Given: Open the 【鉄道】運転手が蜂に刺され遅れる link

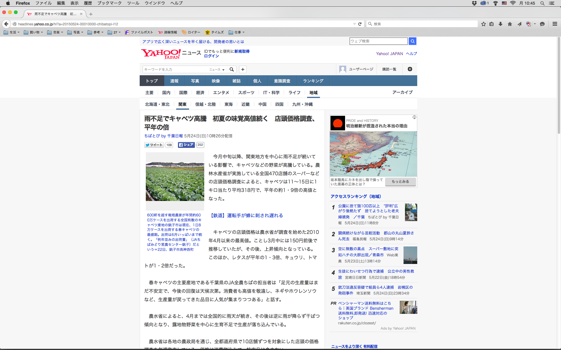Looking at the screenshot, I should [247, 216].
